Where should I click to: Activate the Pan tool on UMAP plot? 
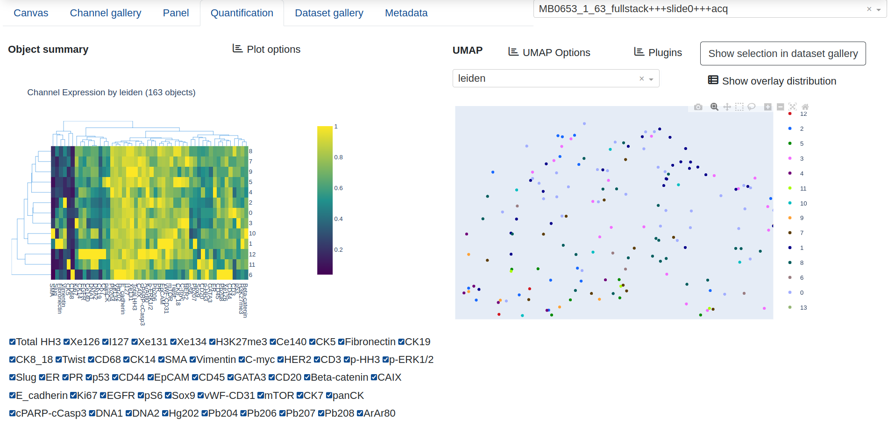(x=727, y=107)
